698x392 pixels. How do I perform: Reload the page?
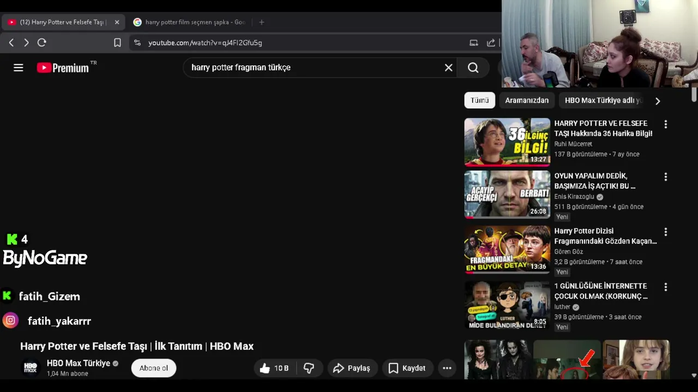pyautogui.click(x=41, y=42)
